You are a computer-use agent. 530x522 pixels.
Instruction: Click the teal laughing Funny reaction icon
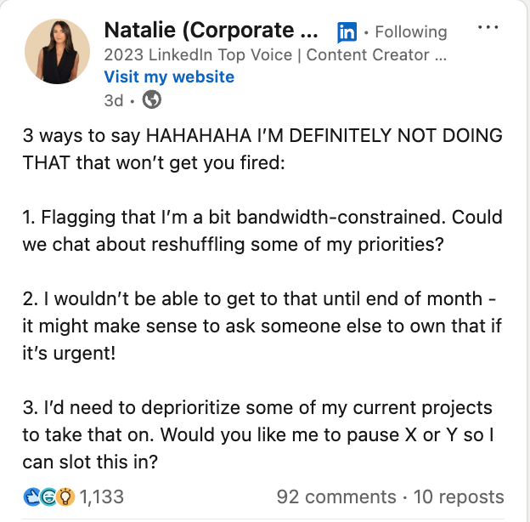[x=48, y=497]
